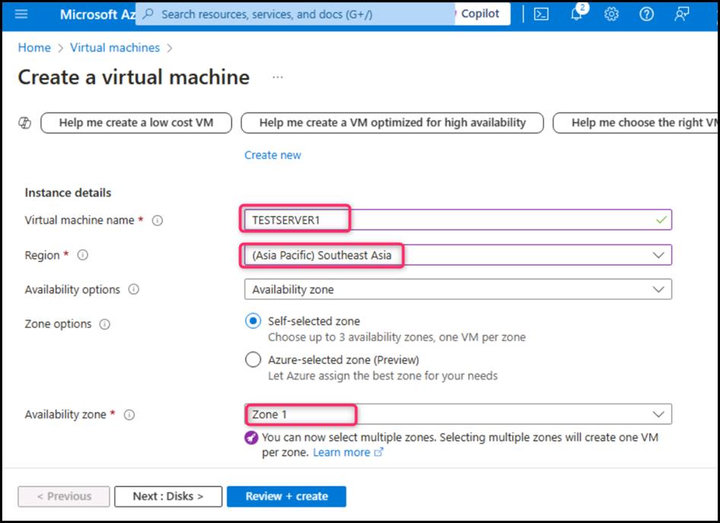Screen dimensions: 720x523
Task: Go to Home in the breadcrumb
Action: click(x=34, y=47)
